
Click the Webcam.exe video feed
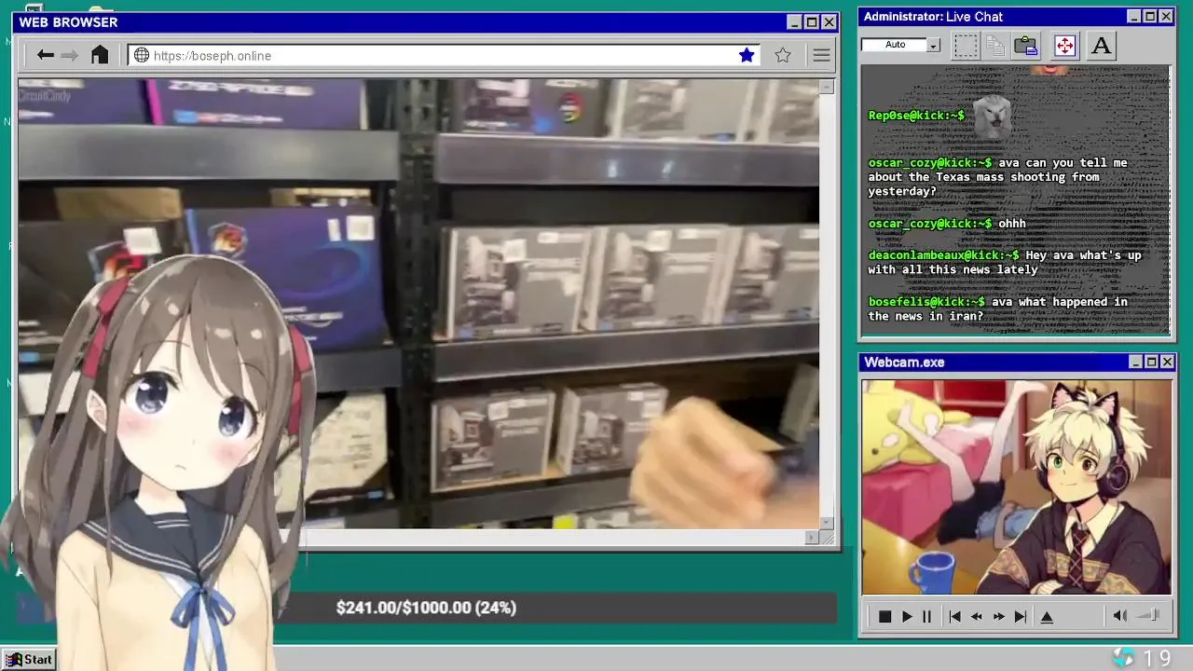coord(1016,486)
